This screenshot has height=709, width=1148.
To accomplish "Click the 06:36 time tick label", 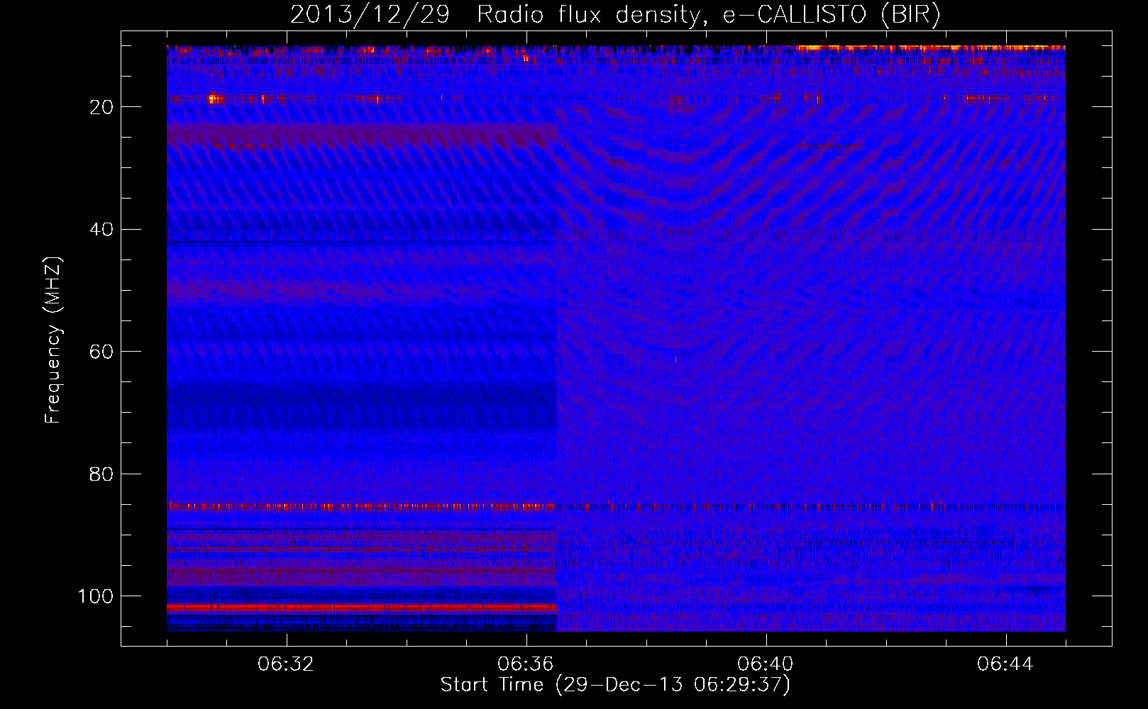I will [x=526, y=664].
